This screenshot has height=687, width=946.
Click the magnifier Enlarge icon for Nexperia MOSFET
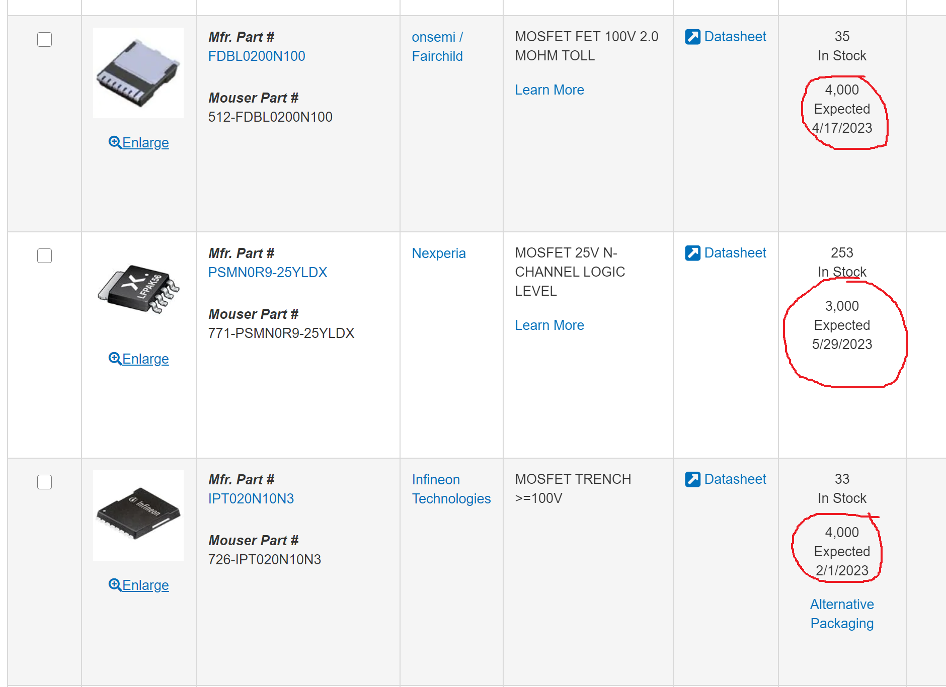(x=115, y=359)
